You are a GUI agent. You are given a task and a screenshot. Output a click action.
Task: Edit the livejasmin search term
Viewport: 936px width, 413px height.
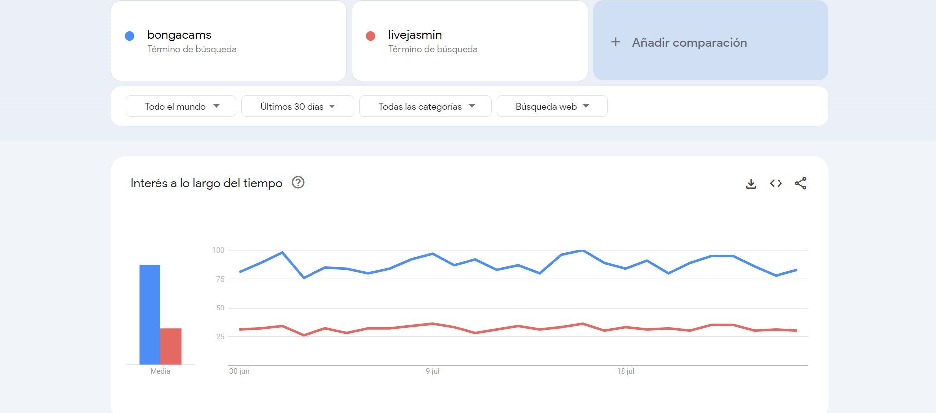pos(415,35)
